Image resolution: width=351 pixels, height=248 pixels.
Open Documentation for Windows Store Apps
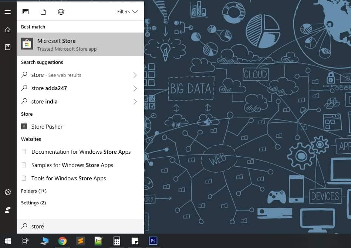80,152
